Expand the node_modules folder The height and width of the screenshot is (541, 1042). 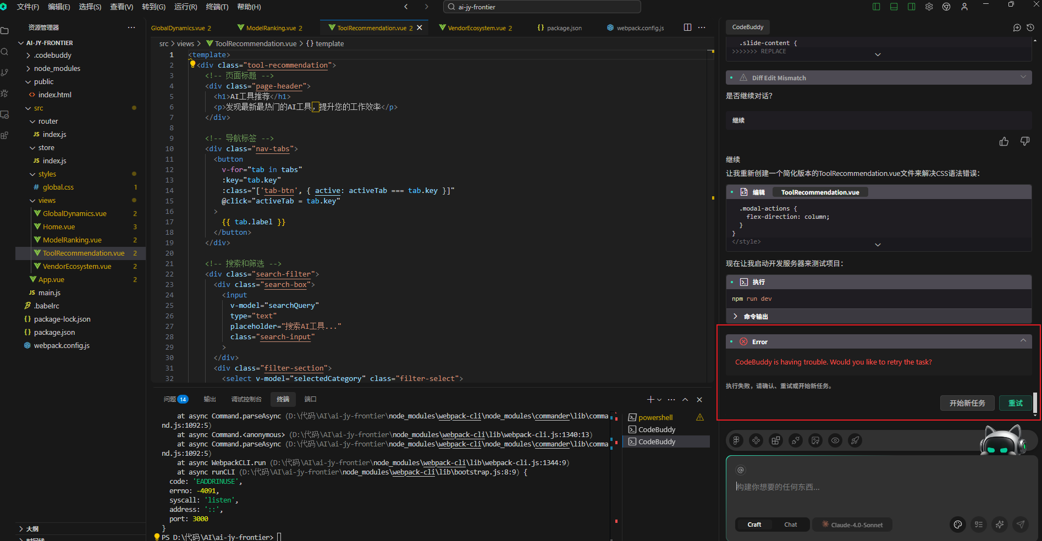[57, 68]
